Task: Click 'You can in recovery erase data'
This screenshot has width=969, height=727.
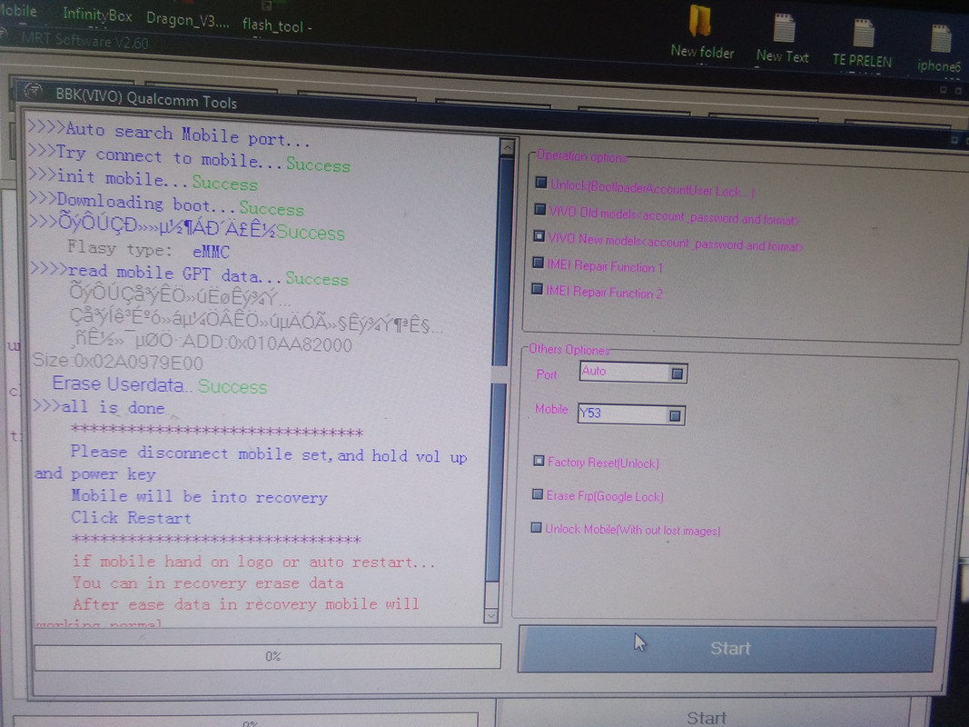Action: pos(208,583)
